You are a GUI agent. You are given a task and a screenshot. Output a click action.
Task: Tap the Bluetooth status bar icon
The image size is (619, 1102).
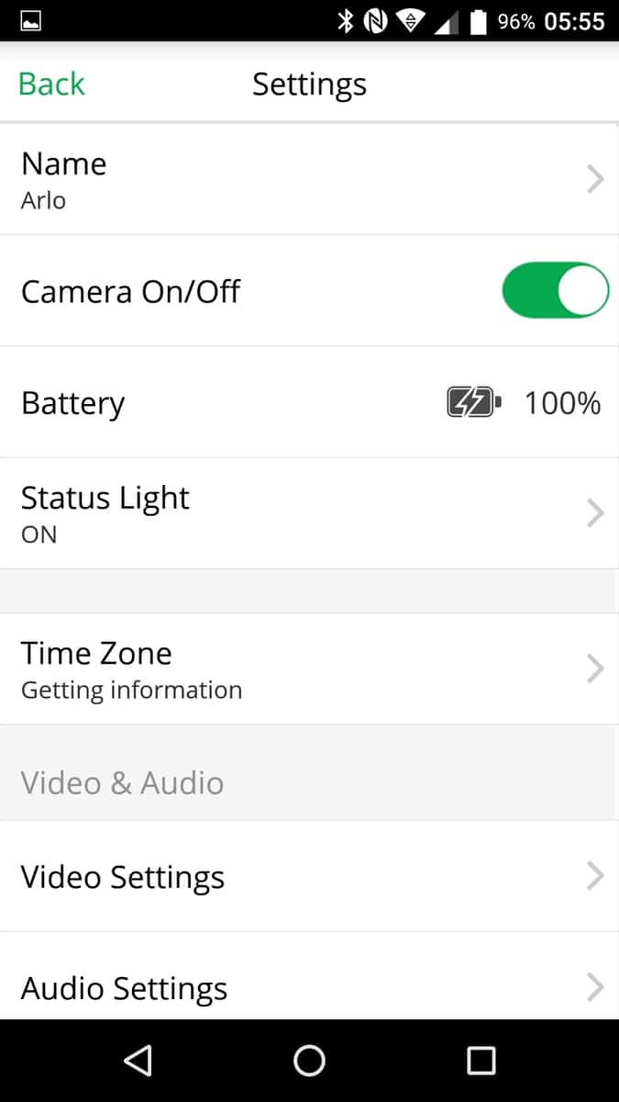pyautogui.click(x=345, y=21)
